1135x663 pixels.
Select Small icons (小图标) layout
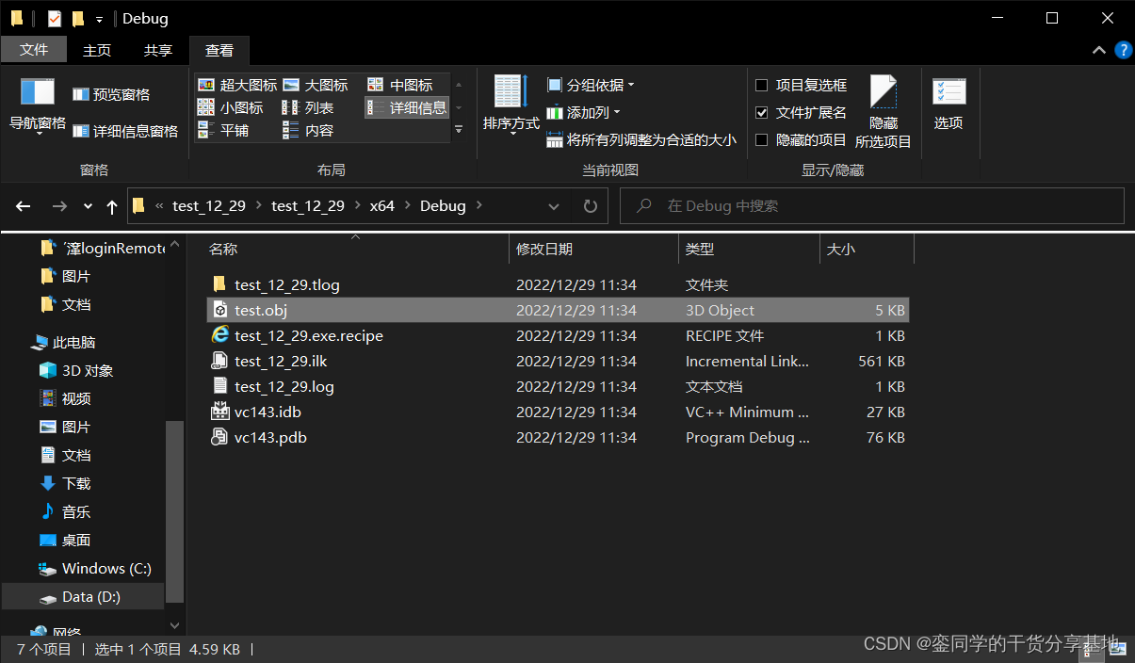click(231, 107)
